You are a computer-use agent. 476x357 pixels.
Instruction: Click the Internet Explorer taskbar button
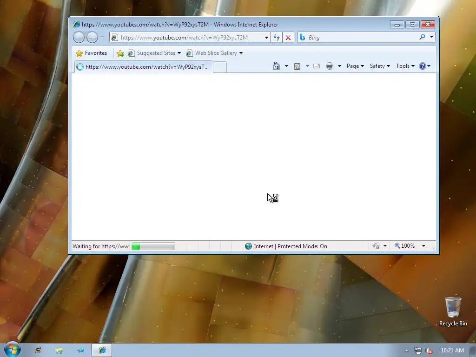point(102,350)
